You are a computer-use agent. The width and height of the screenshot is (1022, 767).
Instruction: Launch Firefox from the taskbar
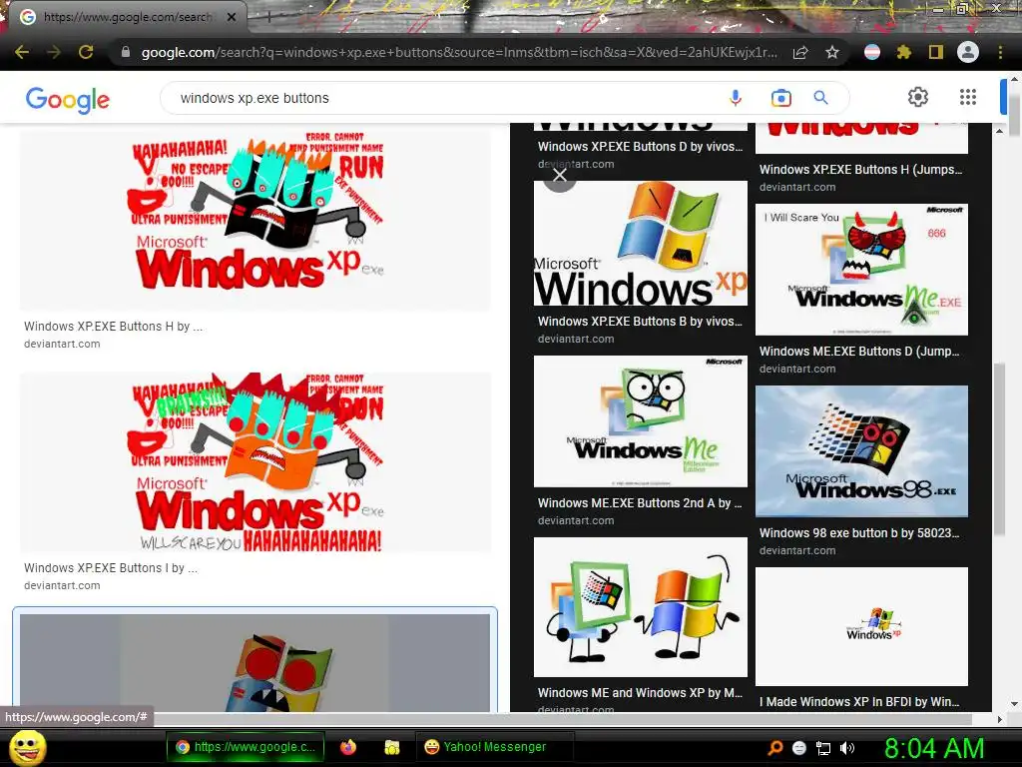(348, 747)
